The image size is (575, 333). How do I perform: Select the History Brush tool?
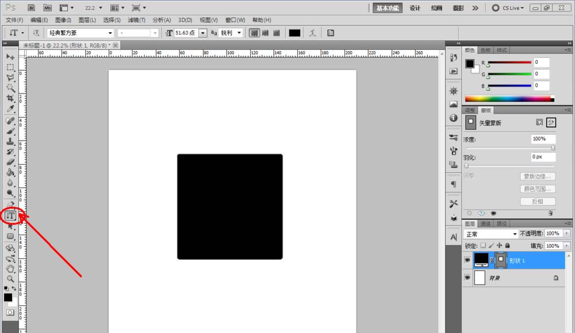click(x=10, y=152)
